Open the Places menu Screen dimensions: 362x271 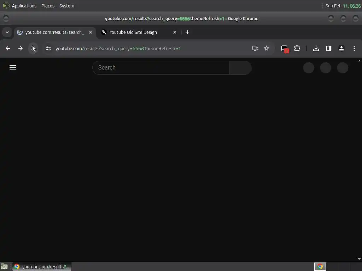[48, 6]
